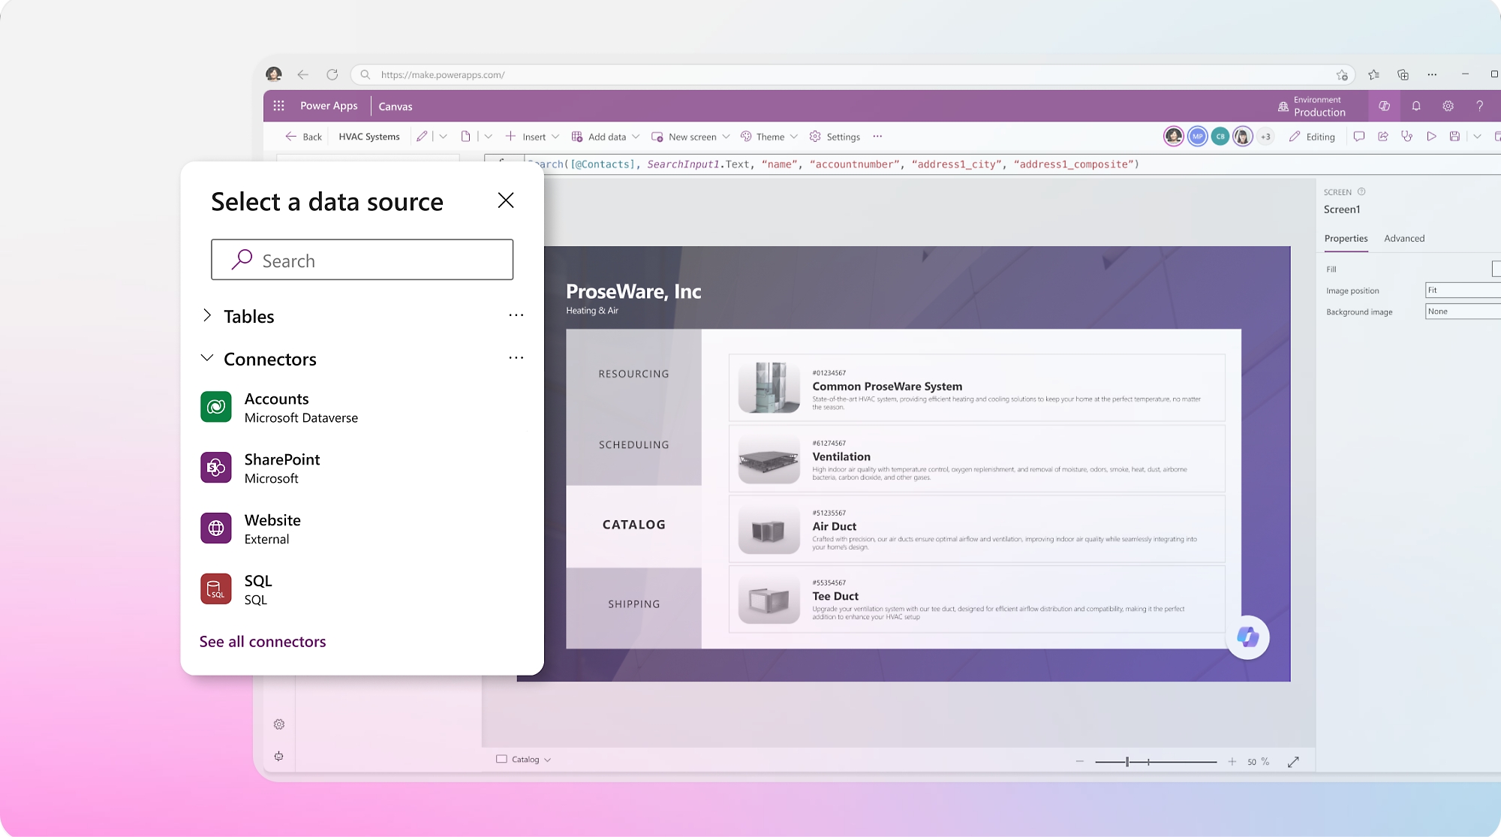Image resolution: width=1501 pixels, height=837 pixels.
Task: Open the Catalog screen dropdown at bottom
Action: pyautogui.click(x=546, y=759)
